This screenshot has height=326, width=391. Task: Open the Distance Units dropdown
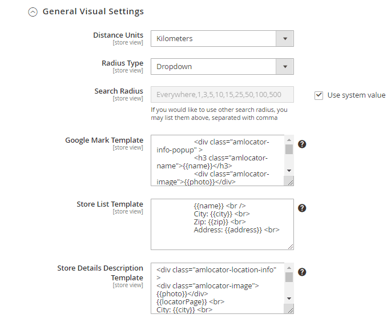coord(222,39)
